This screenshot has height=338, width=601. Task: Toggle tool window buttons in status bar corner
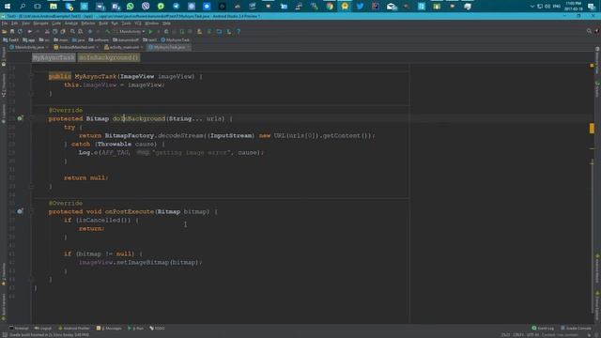tap(4, 334)
